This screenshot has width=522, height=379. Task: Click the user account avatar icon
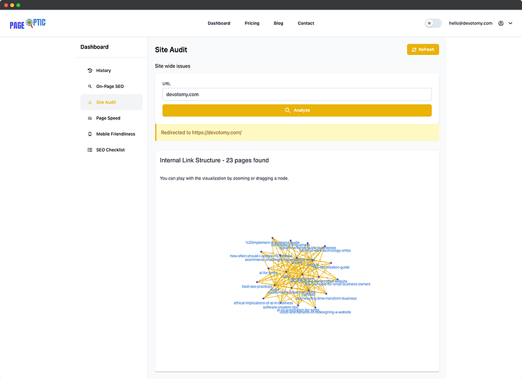click(501, 23)
